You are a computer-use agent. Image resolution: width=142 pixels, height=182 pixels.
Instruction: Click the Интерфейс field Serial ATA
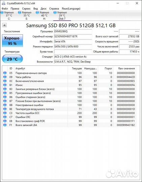click(73, 41)
